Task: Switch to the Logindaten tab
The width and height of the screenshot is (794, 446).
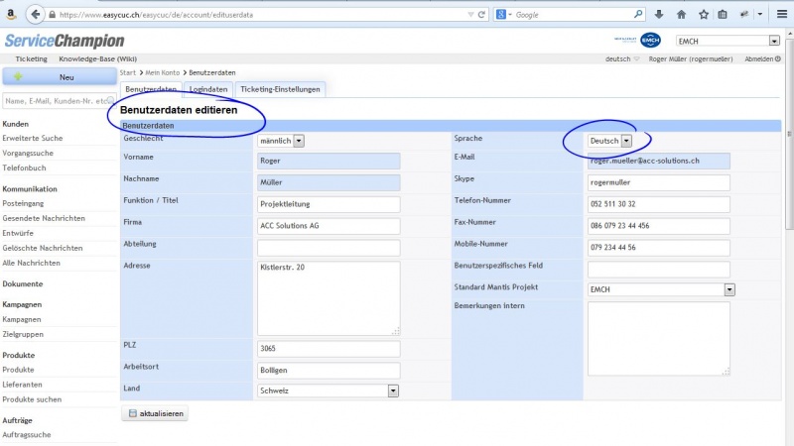Action: 208,89
